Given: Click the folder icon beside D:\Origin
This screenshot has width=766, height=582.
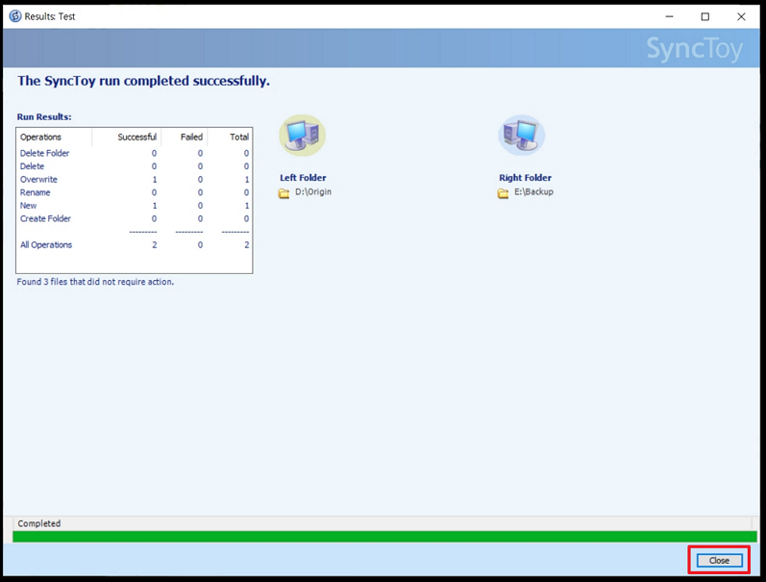Looking at the screenshot, I should [x=284, y=193].
